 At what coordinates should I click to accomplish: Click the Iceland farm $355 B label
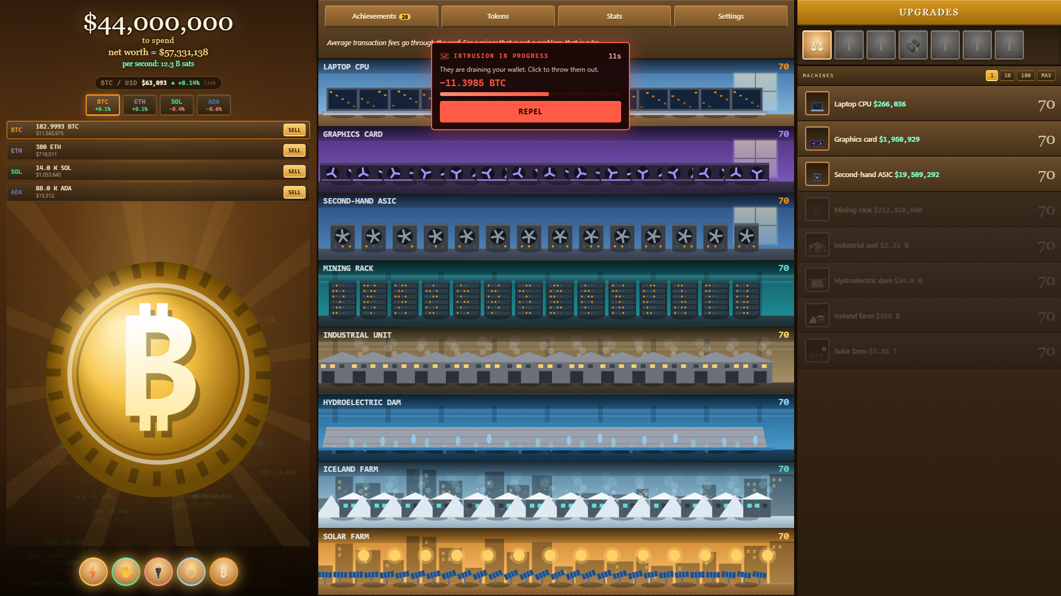point(867,316)
